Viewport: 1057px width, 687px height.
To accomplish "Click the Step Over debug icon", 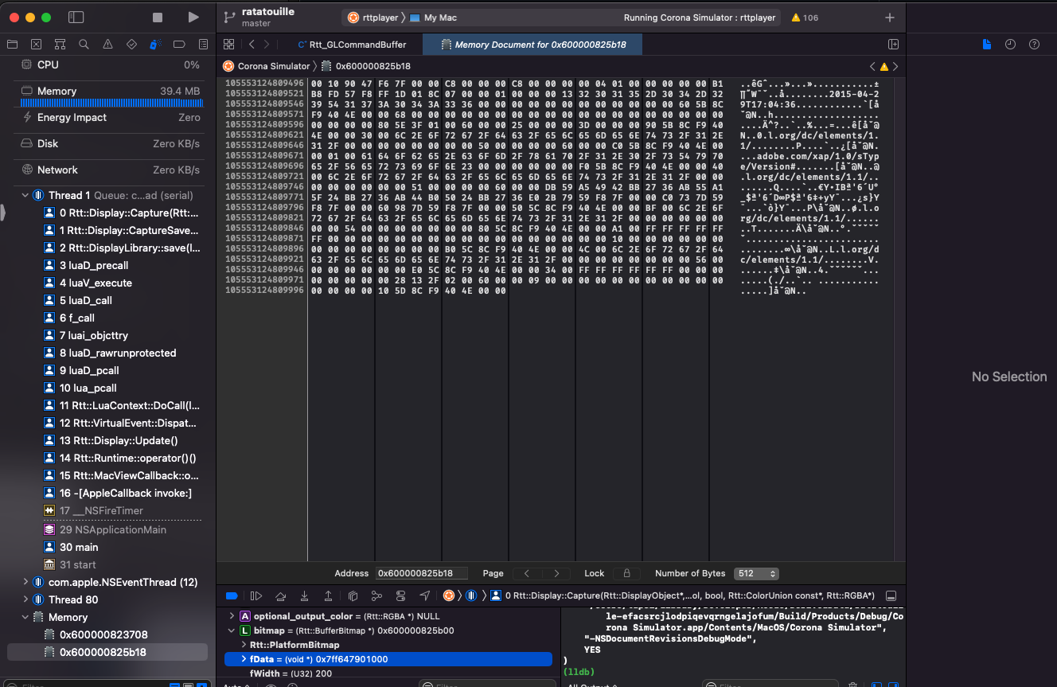I will (281, 595).
